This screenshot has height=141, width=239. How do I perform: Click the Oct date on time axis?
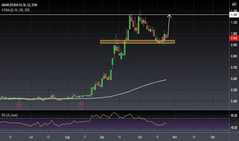point(140,137)
